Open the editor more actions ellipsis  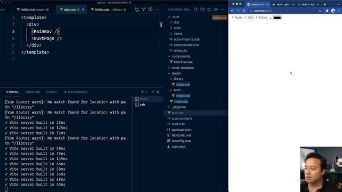click(157, 10)
